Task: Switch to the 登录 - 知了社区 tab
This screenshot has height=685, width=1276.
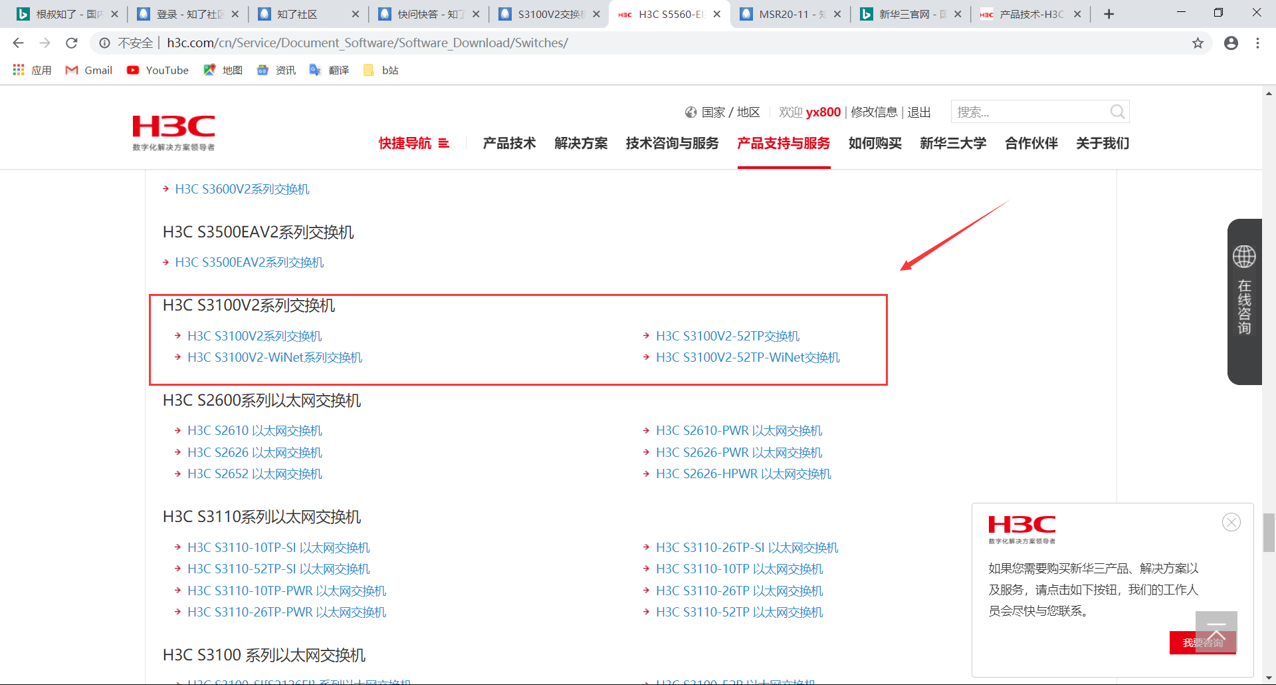Action: click(187, 14)
